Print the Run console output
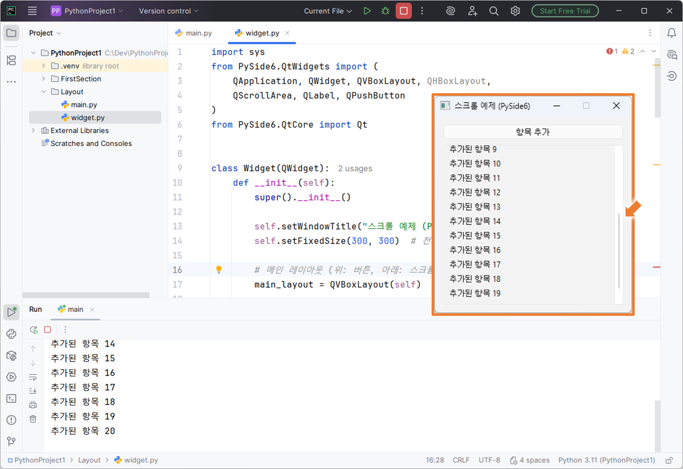The width and height of the screenshot is (683, 469). pos(33,405)
